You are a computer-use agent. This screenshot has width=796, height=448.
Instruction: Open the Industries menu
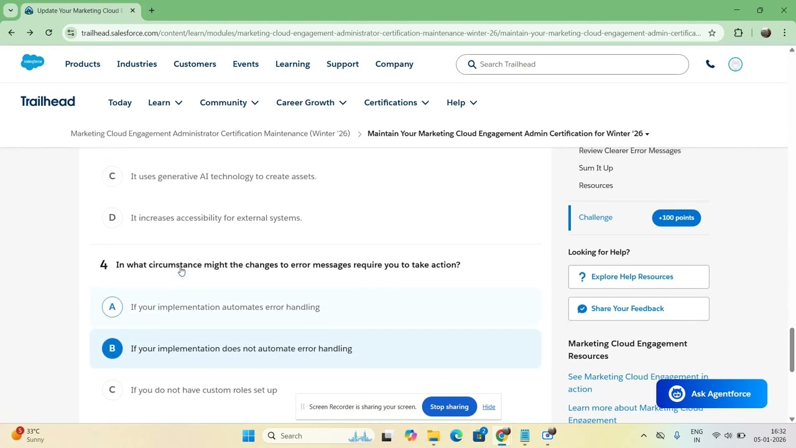tap(137, 64)
